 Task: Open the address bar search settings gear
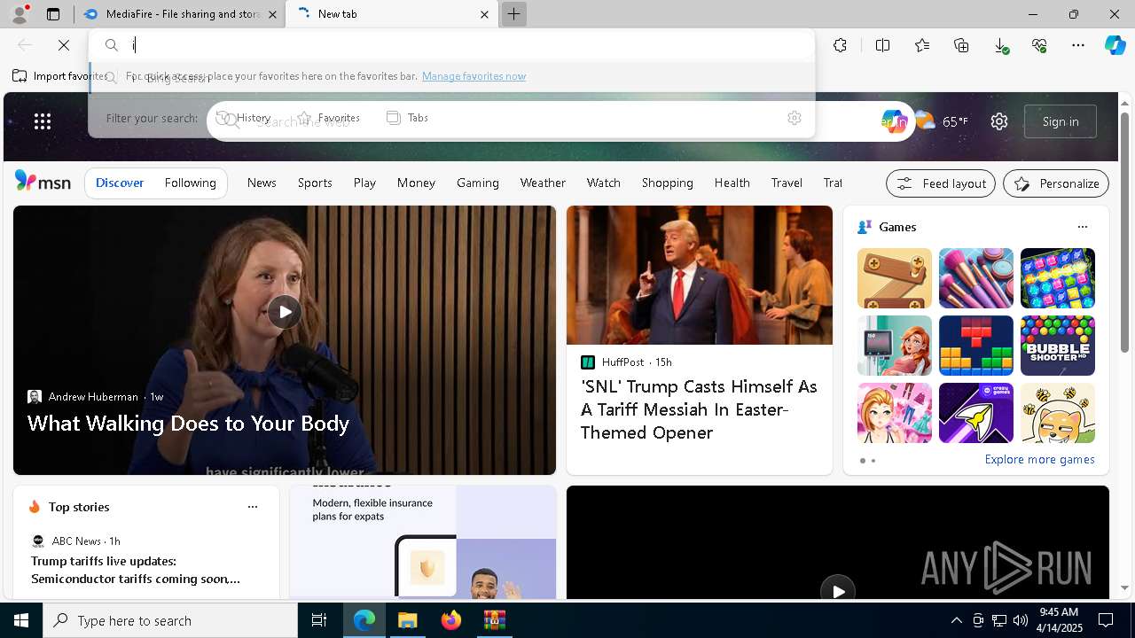[794, 118]
